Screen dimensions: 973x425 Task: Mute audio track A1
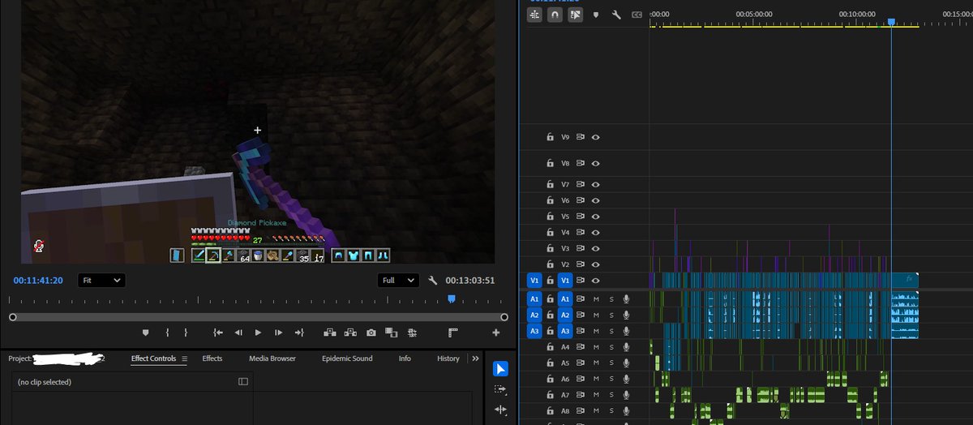pos(596,298)
